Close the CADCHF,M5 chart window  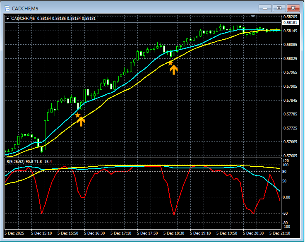pyautogui.click(x=293, y=8)
